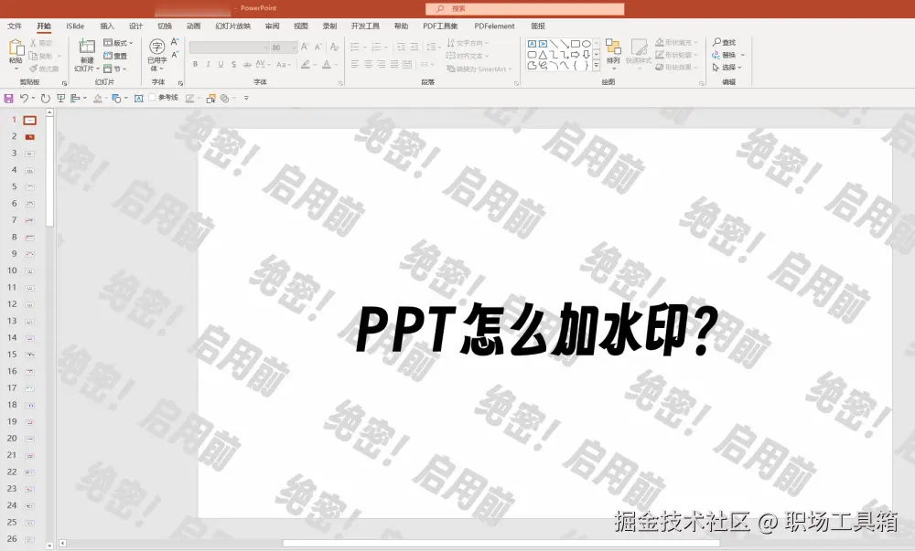Click the Paste (粘贴) clipboard icon

point(16,48)
